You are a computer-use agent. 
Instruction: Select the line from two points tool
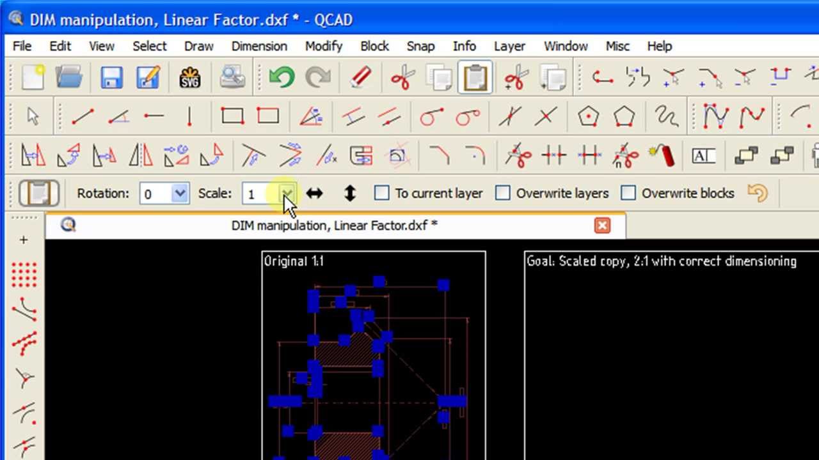pos(83,116)
